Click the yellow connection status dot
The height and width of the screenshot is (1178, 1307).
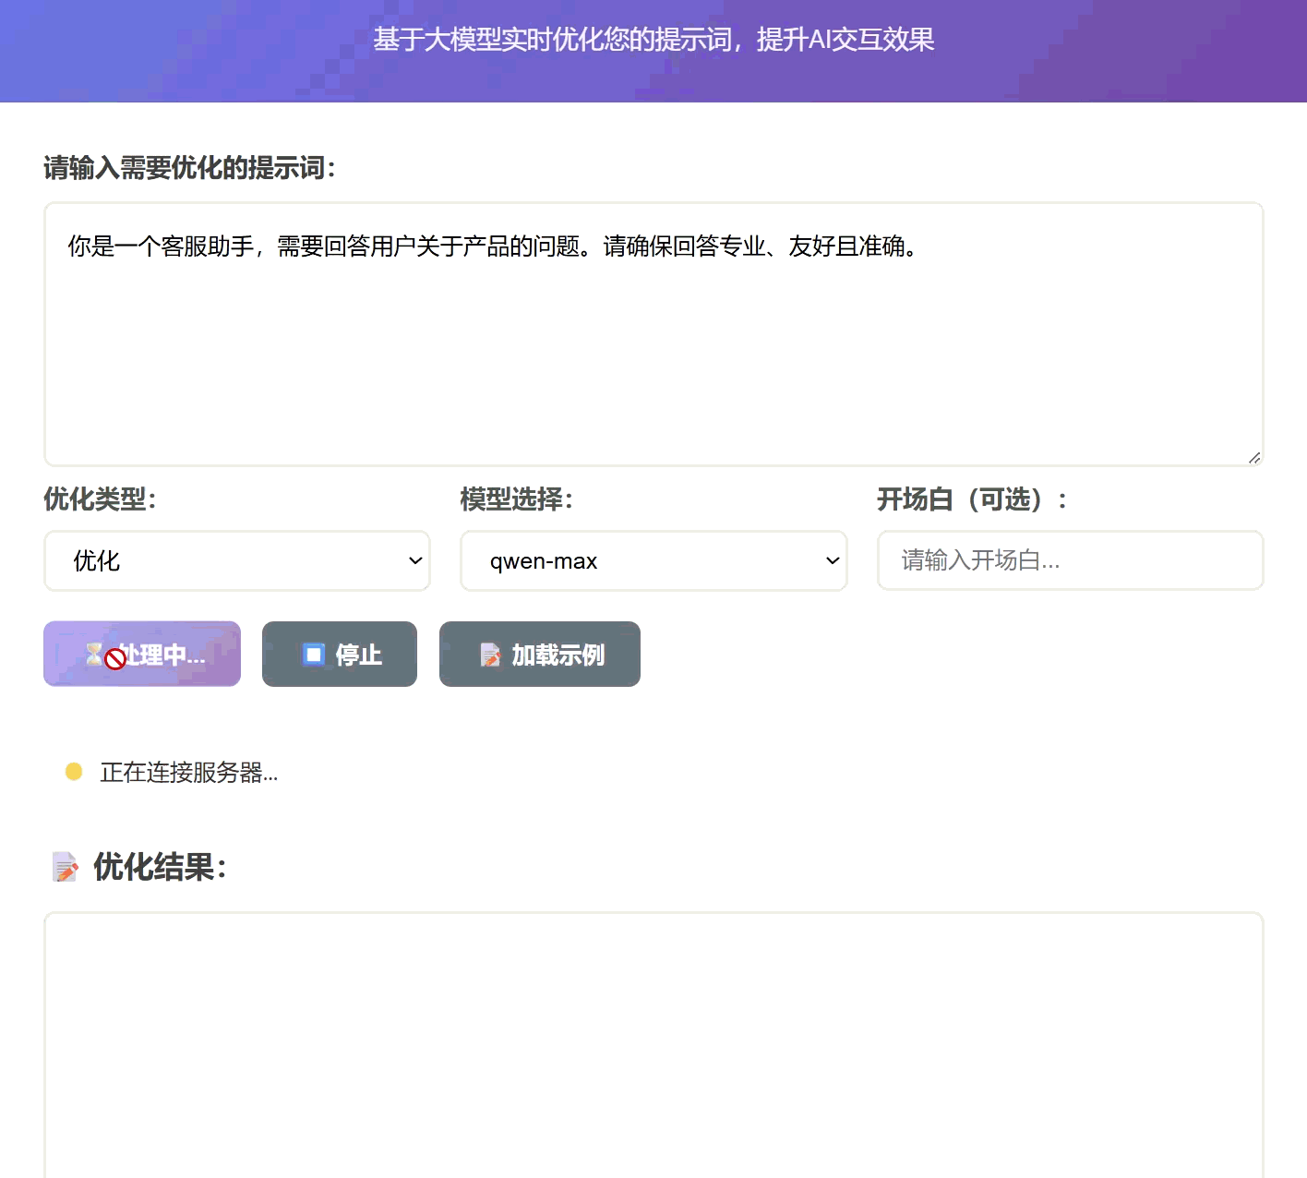click(74, 770)
